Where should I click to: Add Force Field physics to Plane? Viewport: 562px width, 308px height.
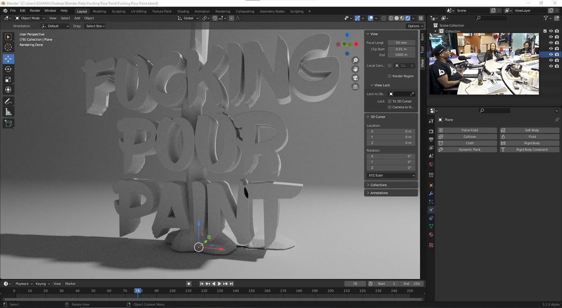click(x=468, y=130)
